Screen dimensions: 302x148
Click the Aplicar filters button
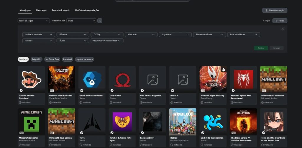261,48
